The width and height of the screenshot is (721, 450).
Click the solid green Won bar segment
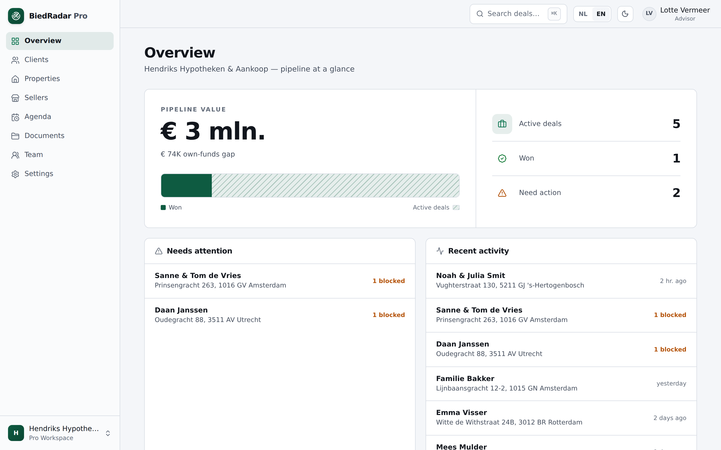click(x=187, y=185)
